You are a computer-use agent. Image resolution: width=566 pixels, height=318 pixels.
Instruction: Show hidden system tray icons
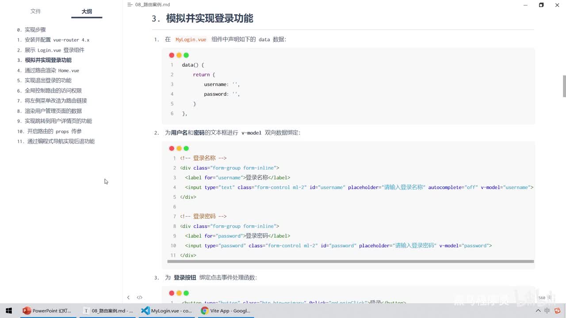[x=538, y=311]
